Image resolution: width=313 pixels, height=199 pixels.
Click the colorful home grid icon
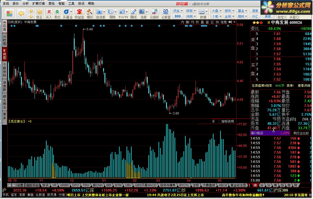tap(10, 13)
